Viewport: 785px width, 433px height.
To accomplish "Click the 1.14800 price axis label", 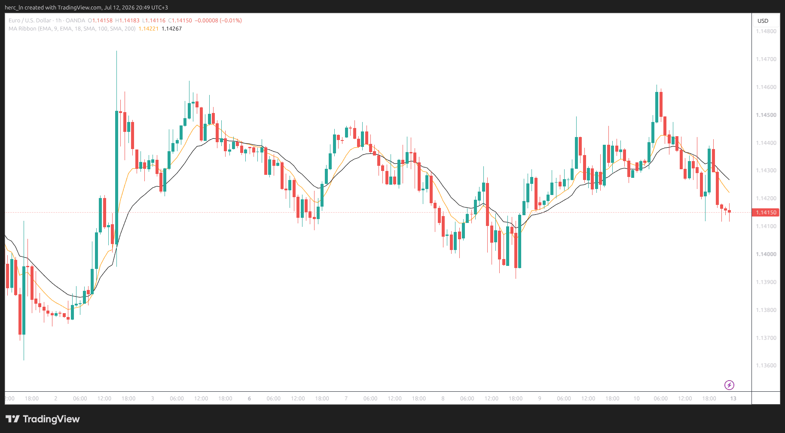I will (x=766, y=31).
